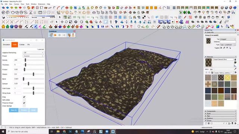The width and height of the screenshot is (239, 134).
Task: Open the Edit tab in Materials panel
Action: (x=211, y=70)
